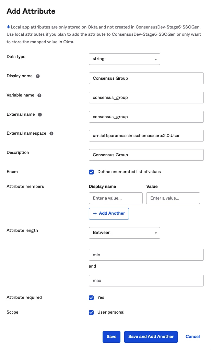Focus the Display name text field
211x350 pixels.
pyautogui.click(x=146, y=78)
